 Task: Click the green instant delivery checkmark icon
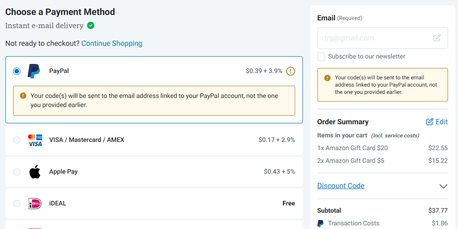pyautogui.click(x=91, y=25)
